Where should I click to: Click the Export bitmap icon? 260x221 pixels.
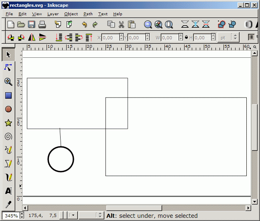(x=69, y=24)
